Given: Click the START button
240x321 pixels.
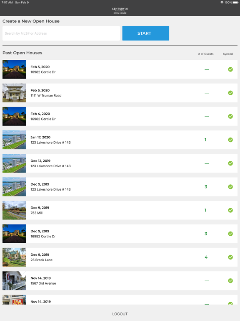Looking at the screenshot, I should click(146, 33).
